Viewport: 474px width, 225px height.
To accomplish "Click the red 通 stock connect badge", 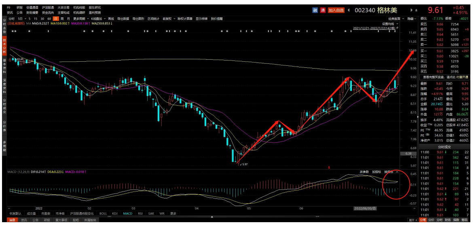I will click(323, 10).
